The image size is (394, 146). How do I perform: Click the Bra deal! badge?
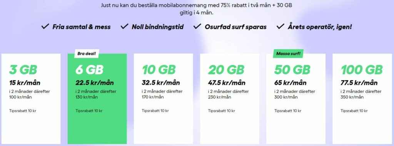pyautogui.click(x=87, y=53)
